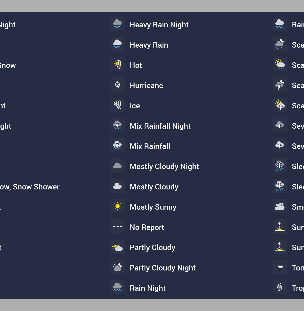
Task: Select the Mostly Cloudy Night icon
Action: click(x=118, y=166)
